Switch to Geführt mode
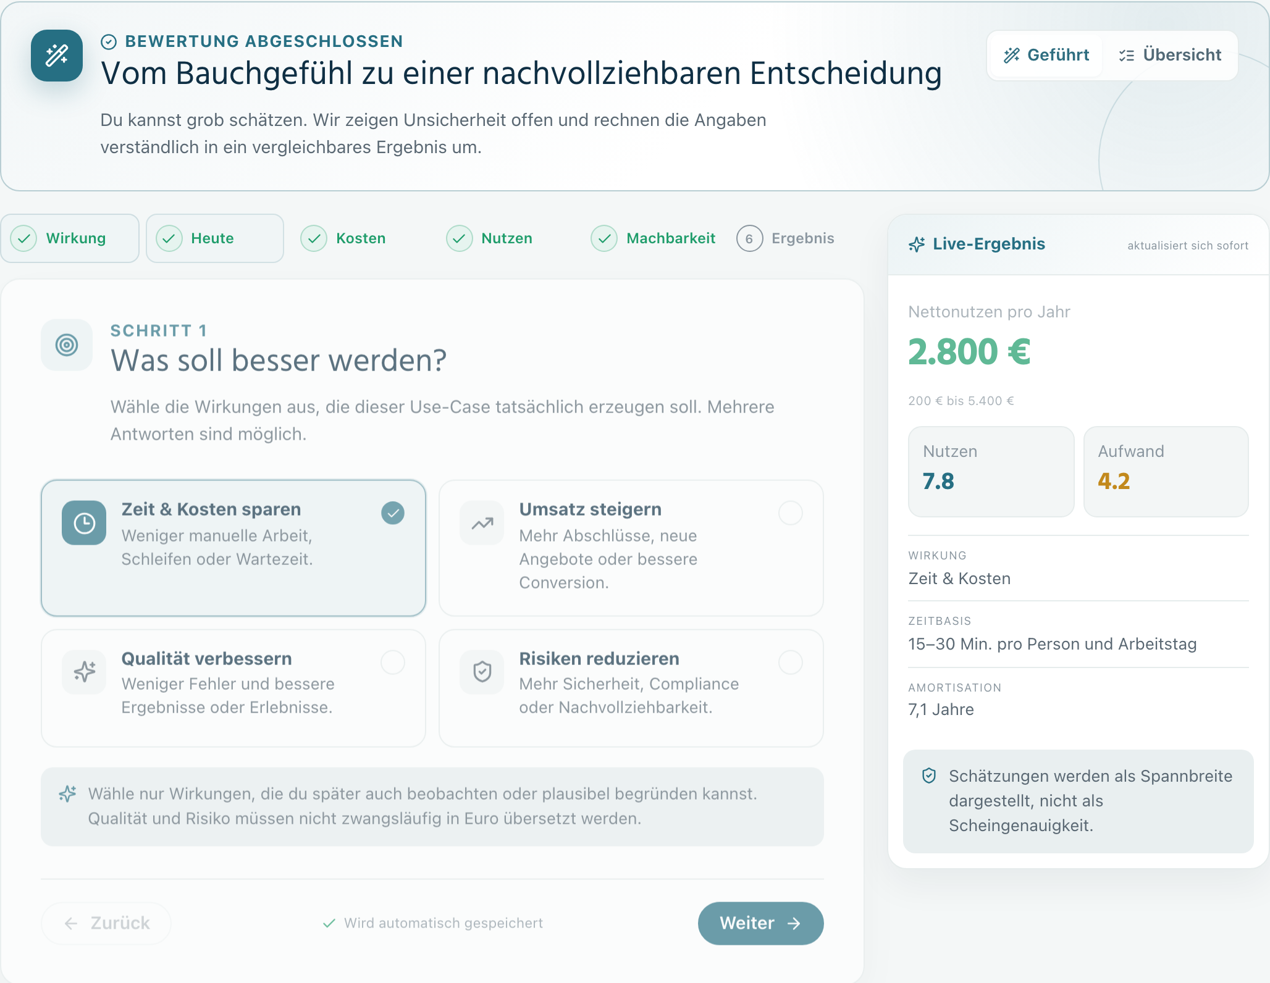Image resolution: width=1270 pixels, height=983 pixels. [1046, 56]
